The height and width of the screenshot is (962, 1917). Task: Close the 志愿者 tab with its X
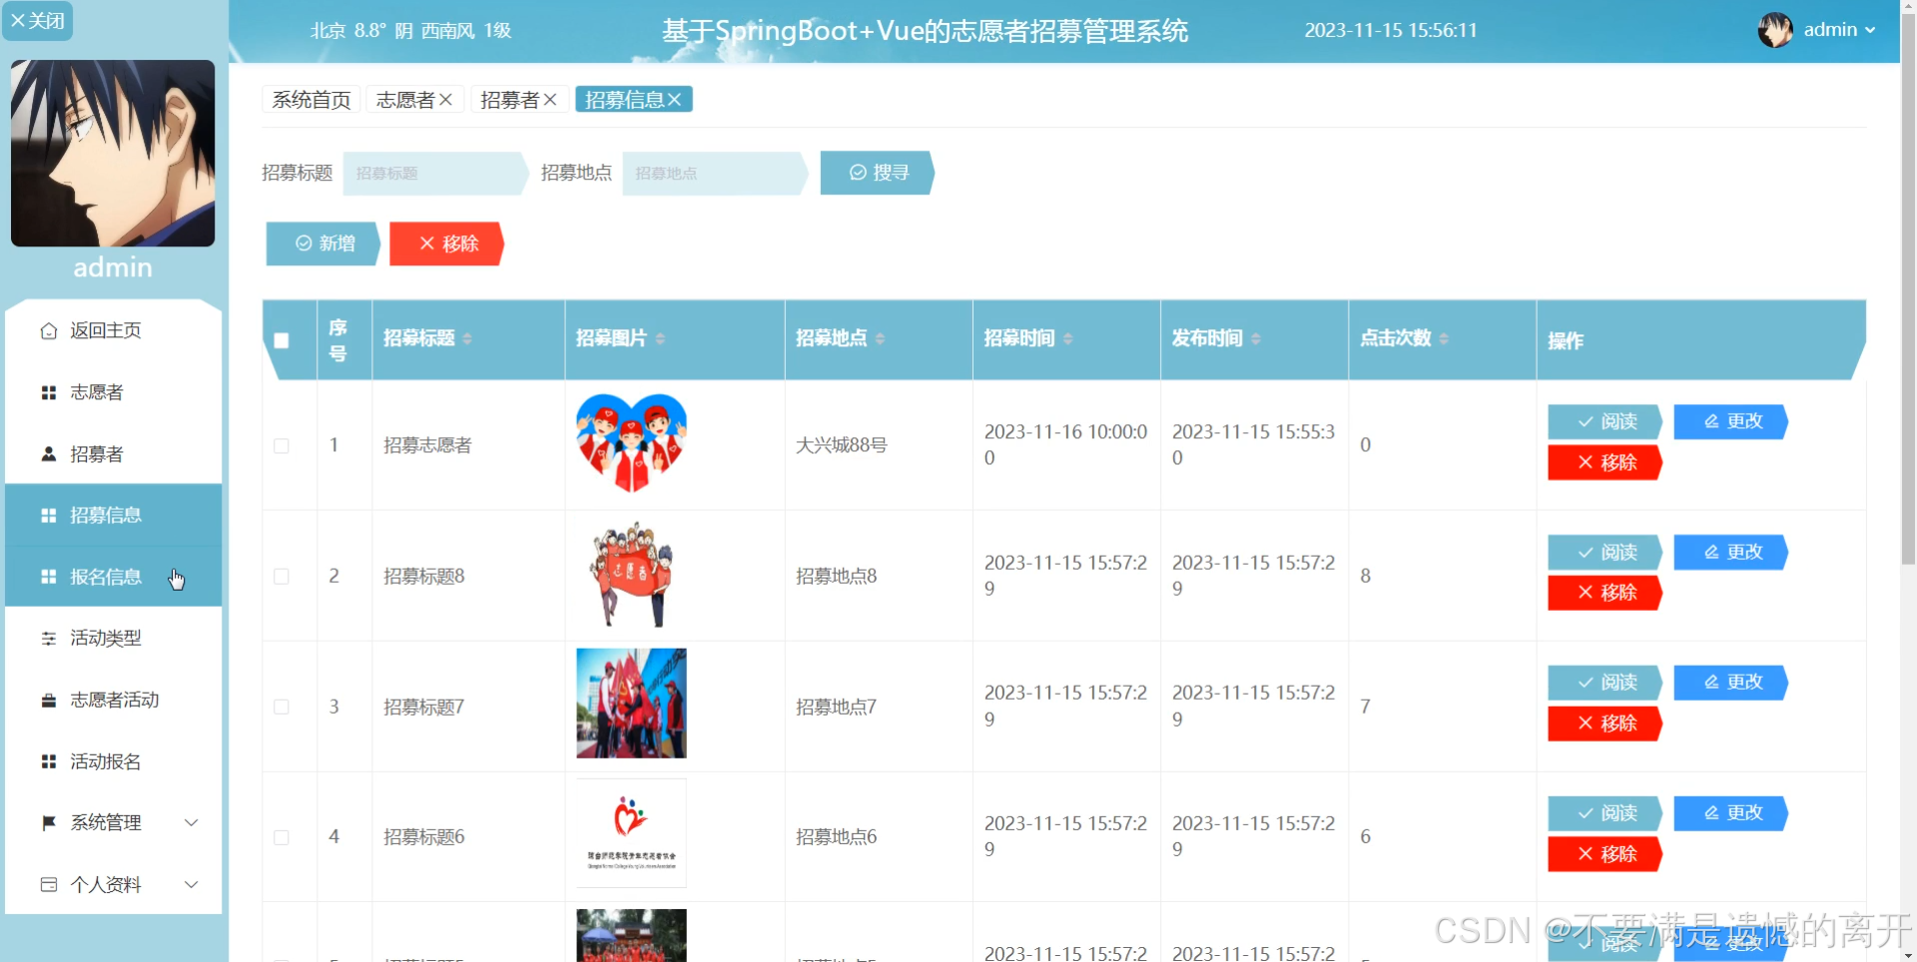[x=446, y=100]
